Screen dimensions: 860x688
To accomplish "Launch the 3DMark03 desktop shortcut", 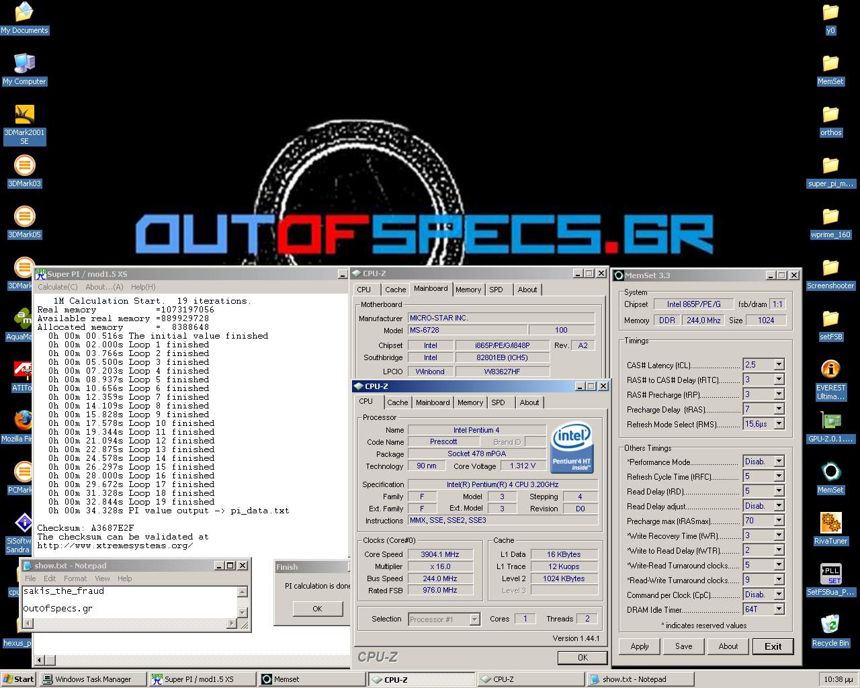I will [24, 171].
